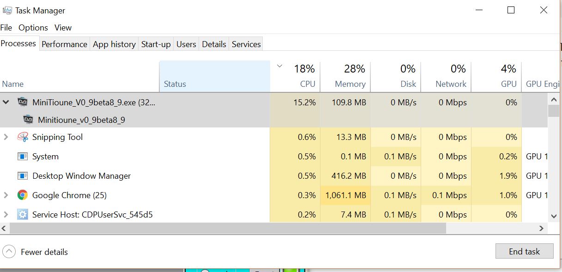Screen dimensions: 562x272
Task: Click the System process icon
Action: tap(23, 156)
